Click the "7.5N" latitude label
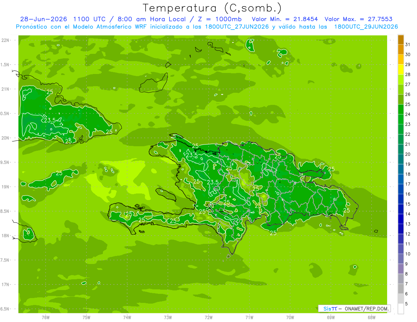 click(x=5, y=261)
